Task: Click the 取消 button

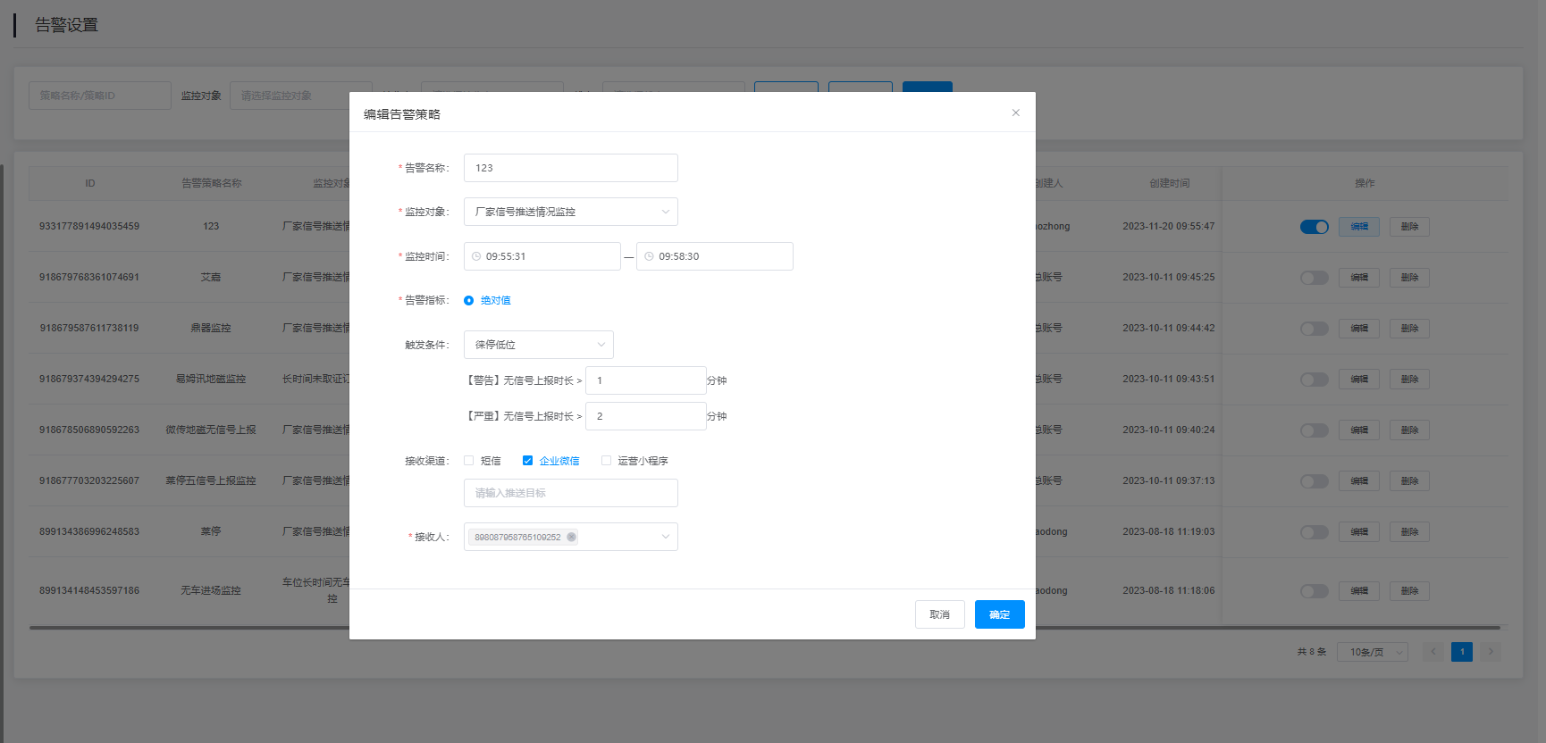Action: 939,614
